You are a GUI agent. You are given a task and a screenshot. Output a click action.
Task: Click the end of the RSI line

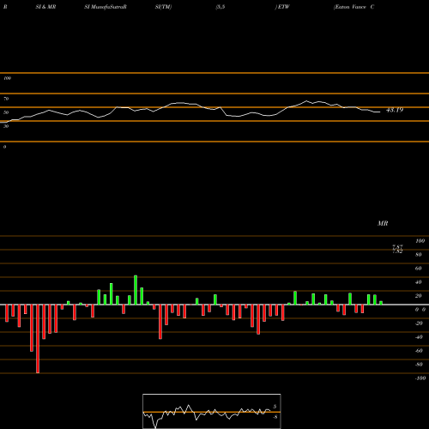click(x=379, y=112)
